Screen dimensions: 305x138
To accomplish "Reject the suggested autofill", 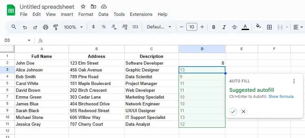I will [x=244, y=111].
